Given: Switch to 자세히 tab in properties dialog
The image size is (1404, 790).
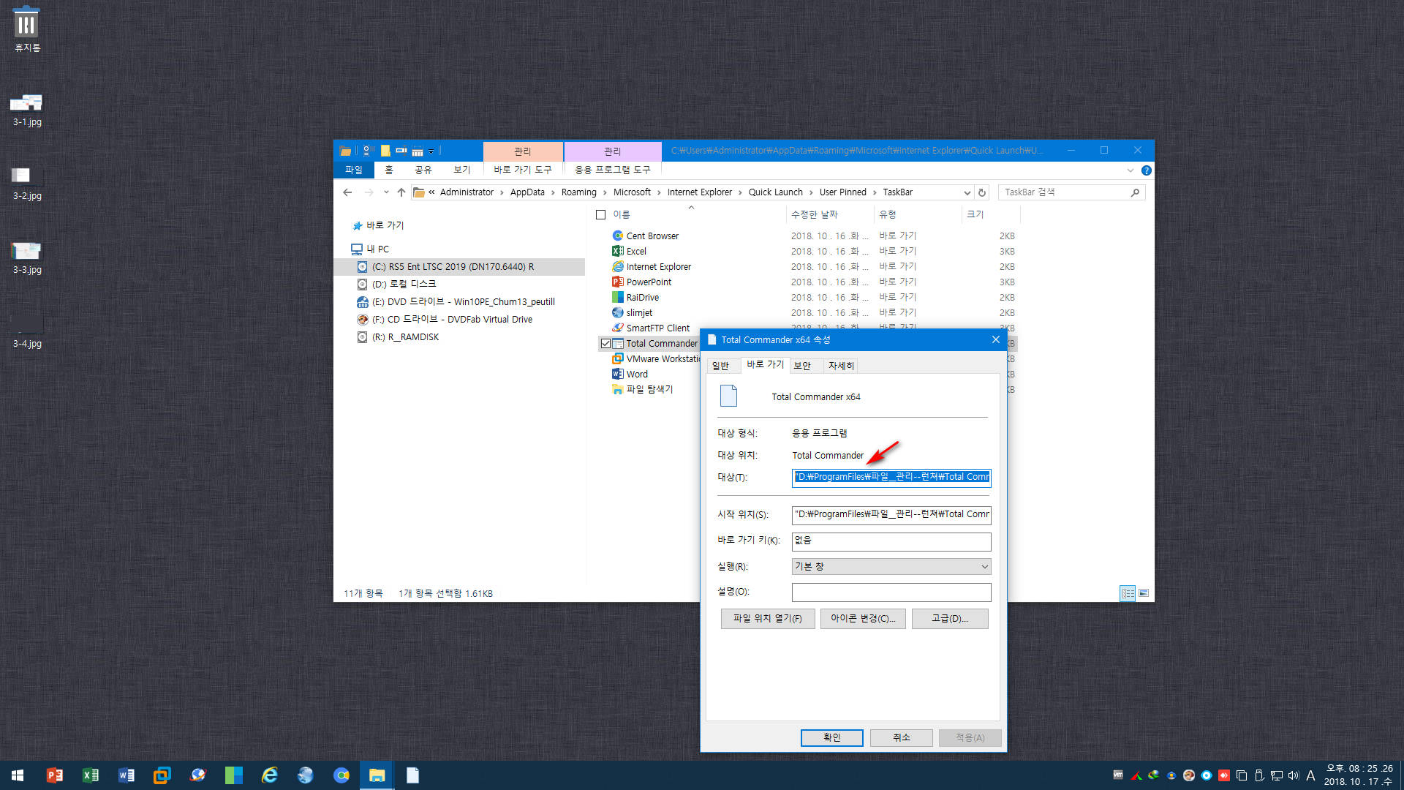Looking at the screenshot, I should pos(841,366).
